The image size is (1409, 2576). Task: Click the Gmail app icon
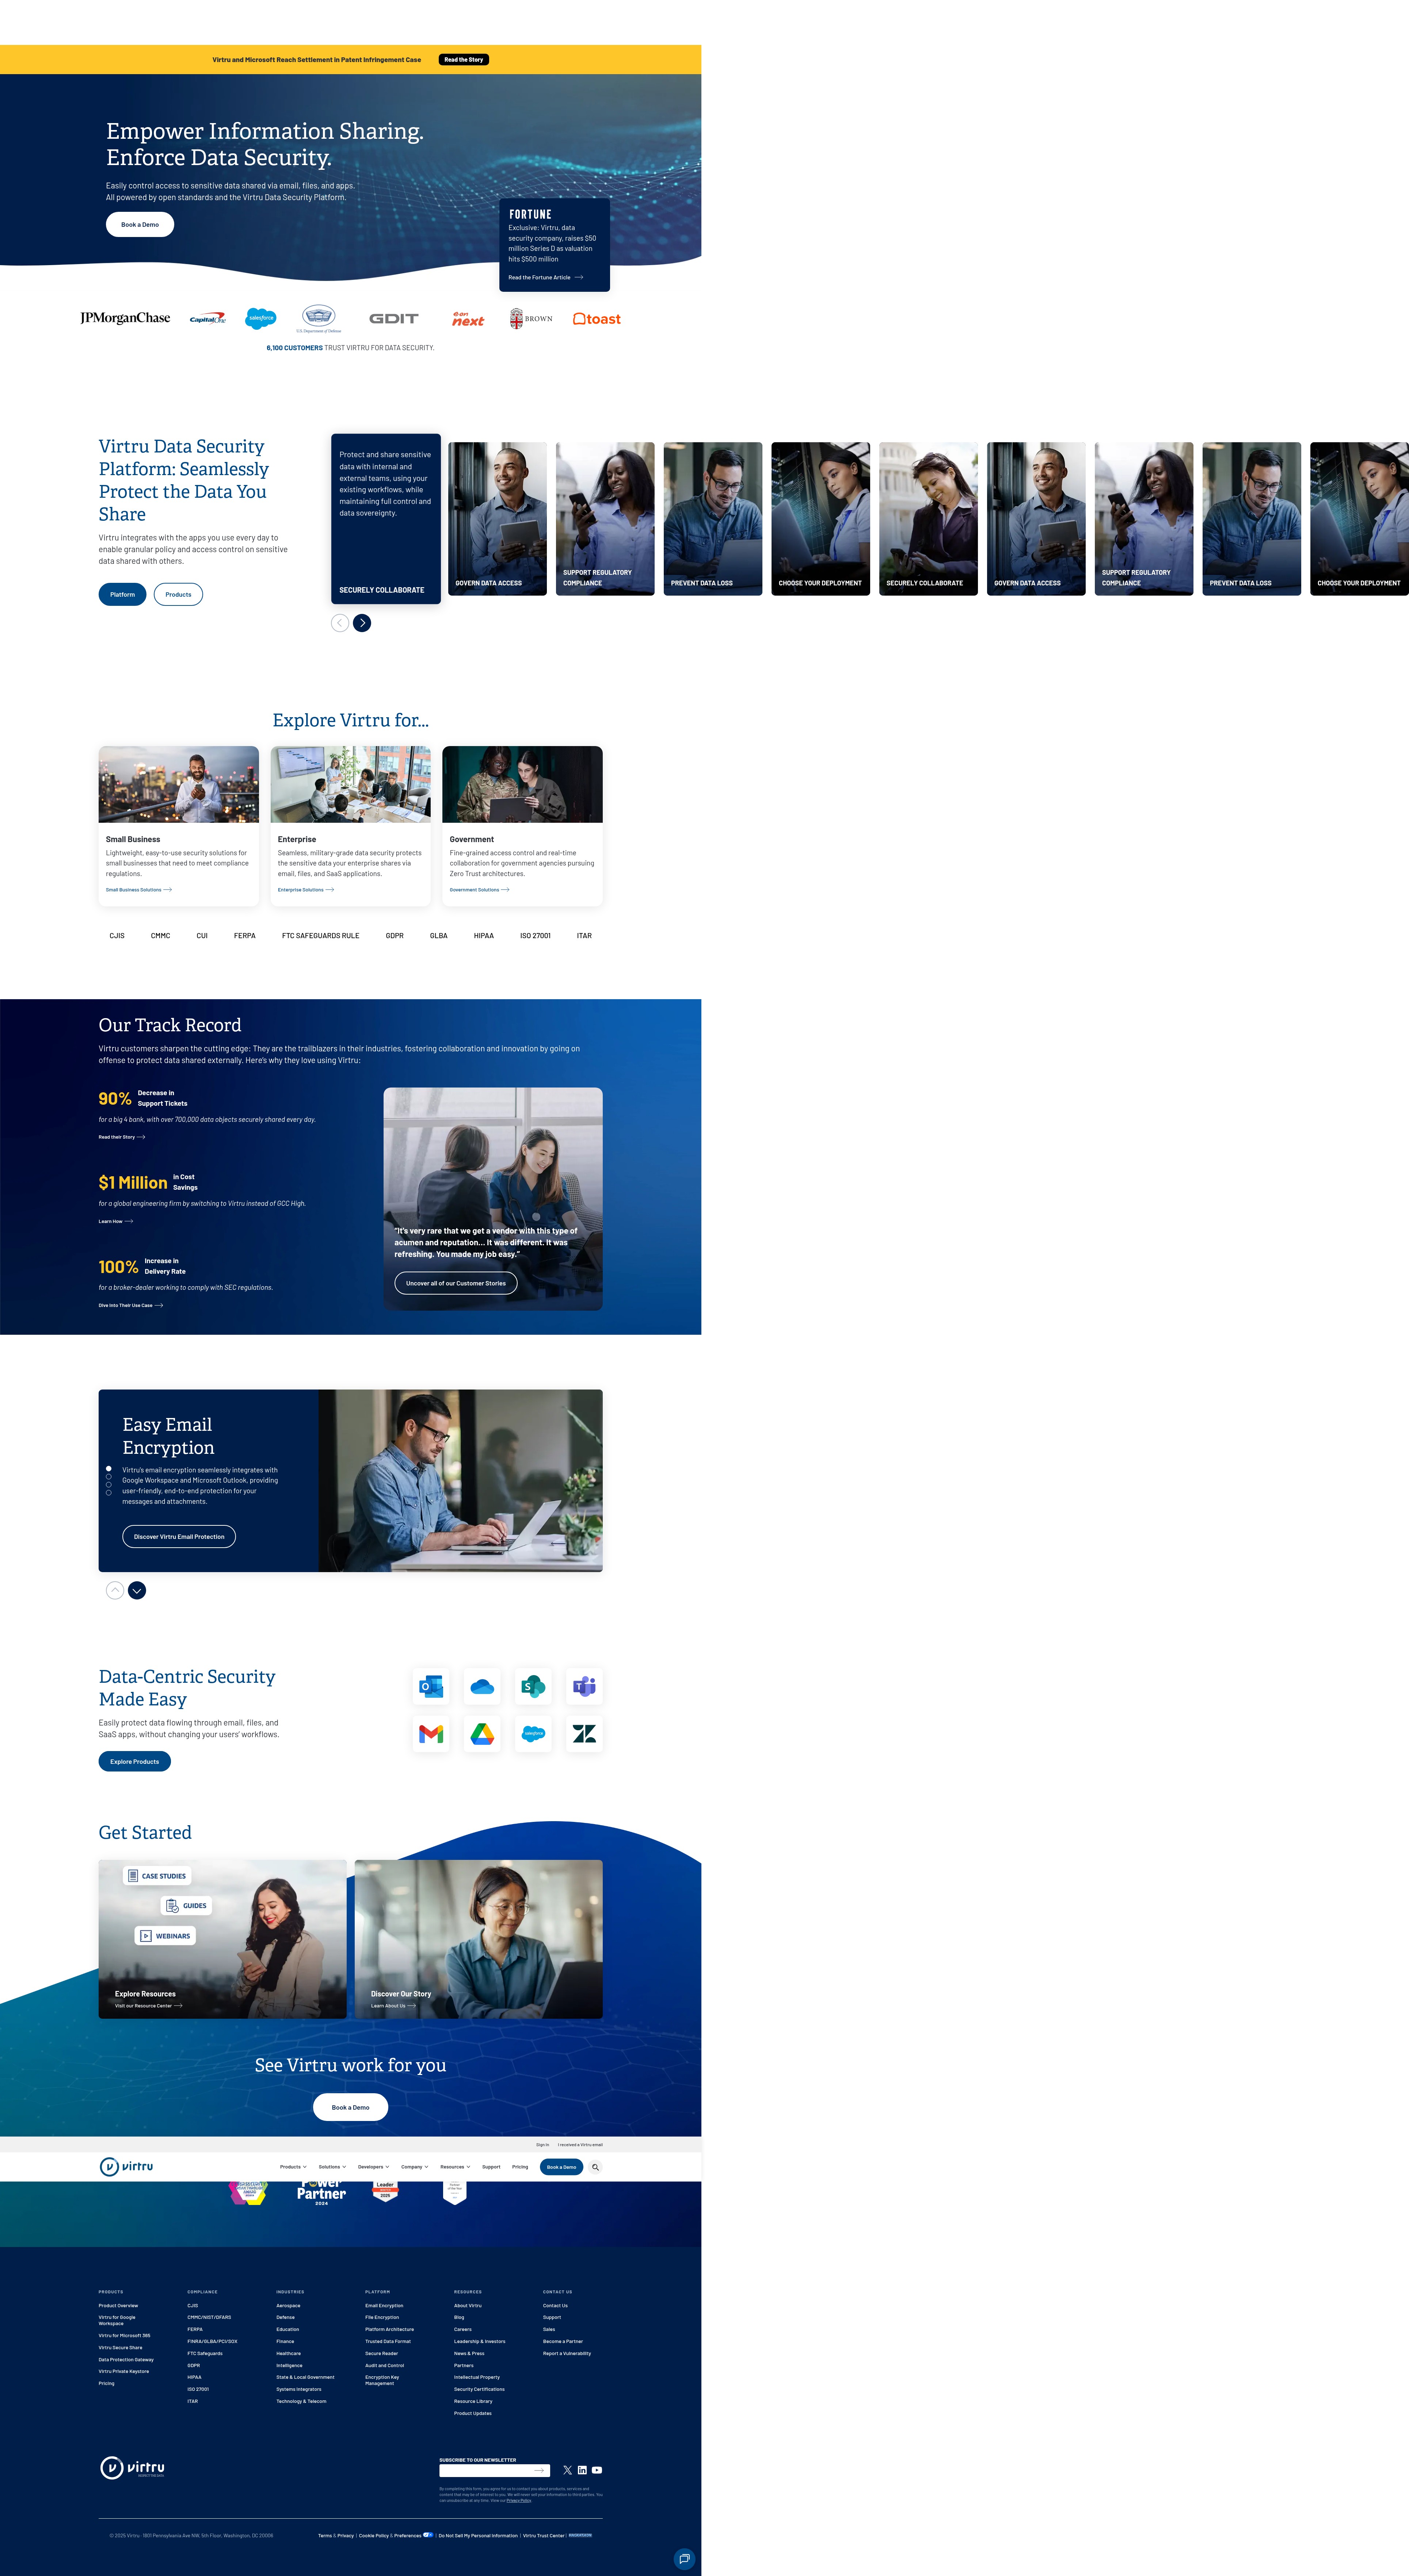point(431,1734)
